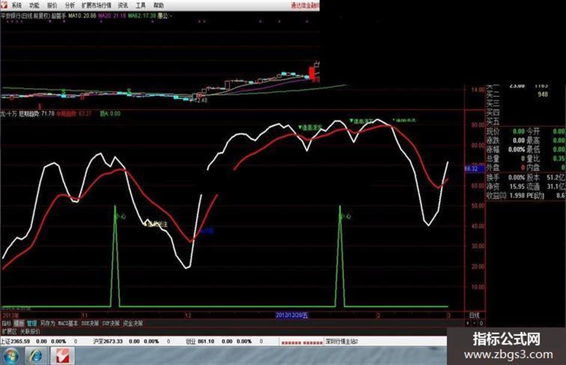
Task: Click the green MA62: 17.38 readout
Action: 142,16
